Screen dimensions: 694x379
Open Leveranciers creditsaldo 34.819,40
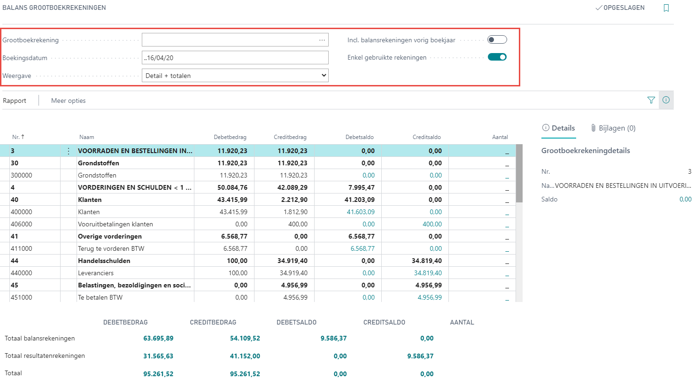click(x=427, y=273)
